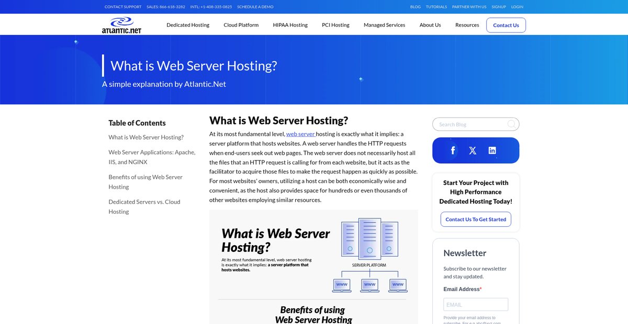
Task: Jump to 'Benefits of using Web Server Hosting' in the contents
Action: (x=145, y=182)
